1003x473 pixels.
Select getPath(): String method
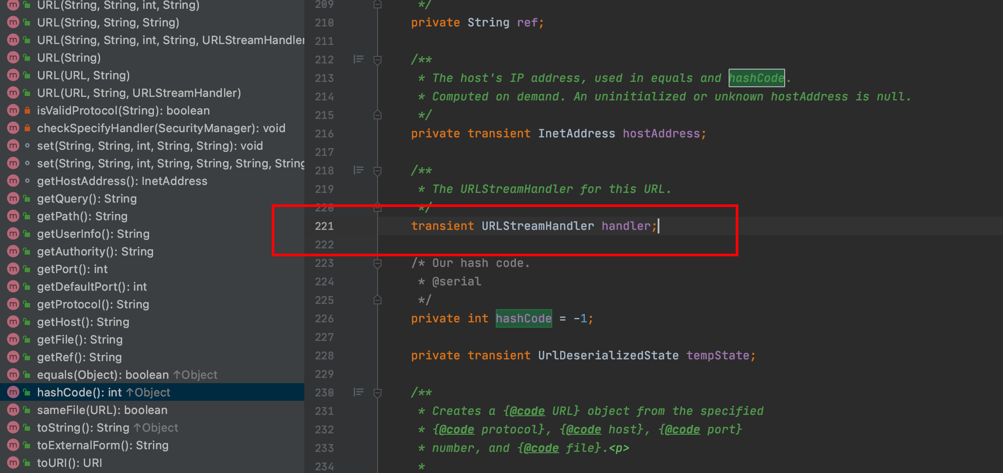point(82,216)
